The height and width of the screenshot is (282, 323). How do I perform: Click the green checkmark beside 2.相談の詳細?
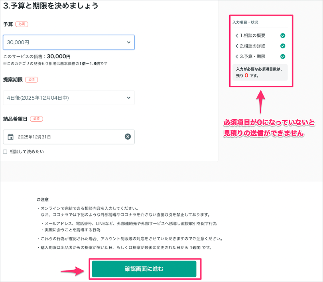pyautogui.click(x=282, y=46)
